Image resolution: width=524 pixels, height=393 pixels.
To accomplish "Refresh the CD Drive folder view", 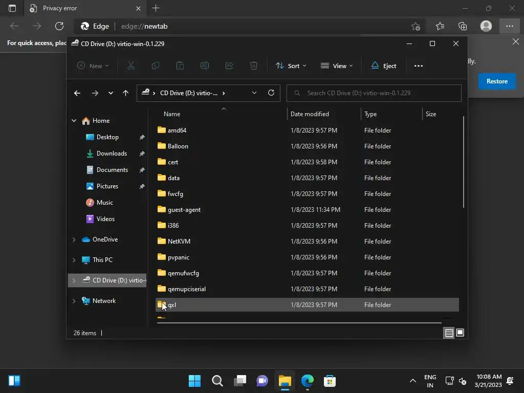I will point(271,93).
